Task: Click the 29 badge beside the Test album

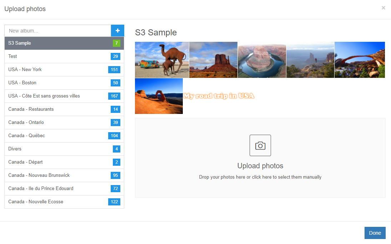Action: (116, 56)
